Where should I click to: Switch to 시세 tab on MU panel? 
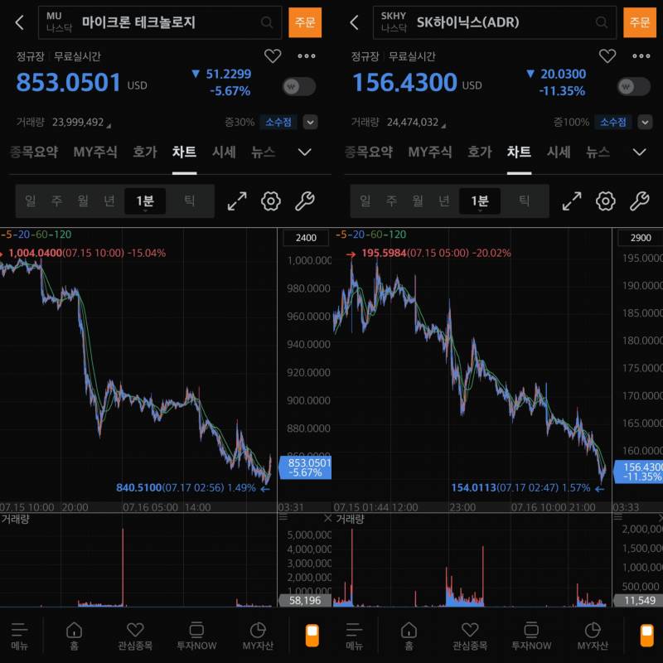[x=224, y=152]
